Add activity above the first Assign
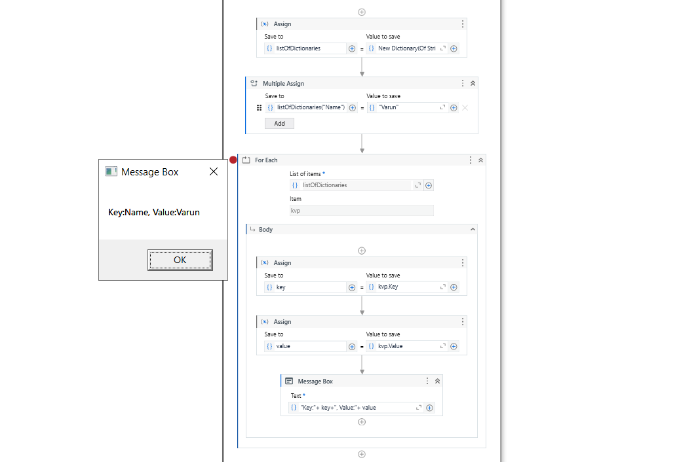Viewport: 679px width, 462px height. click(362, 12)
